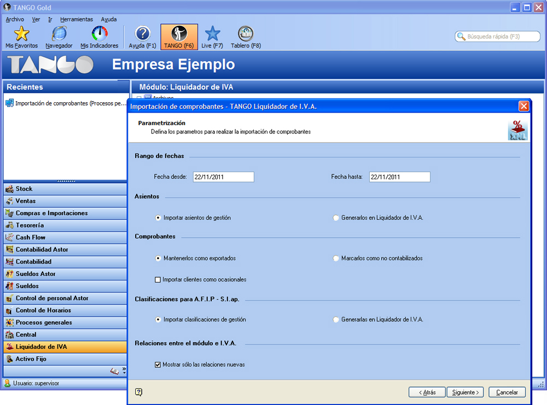Image resolution: width=547 pixels, height=405 pixels.
Task: Open Live (F7) blue star icon
Action: coord(212,34)
